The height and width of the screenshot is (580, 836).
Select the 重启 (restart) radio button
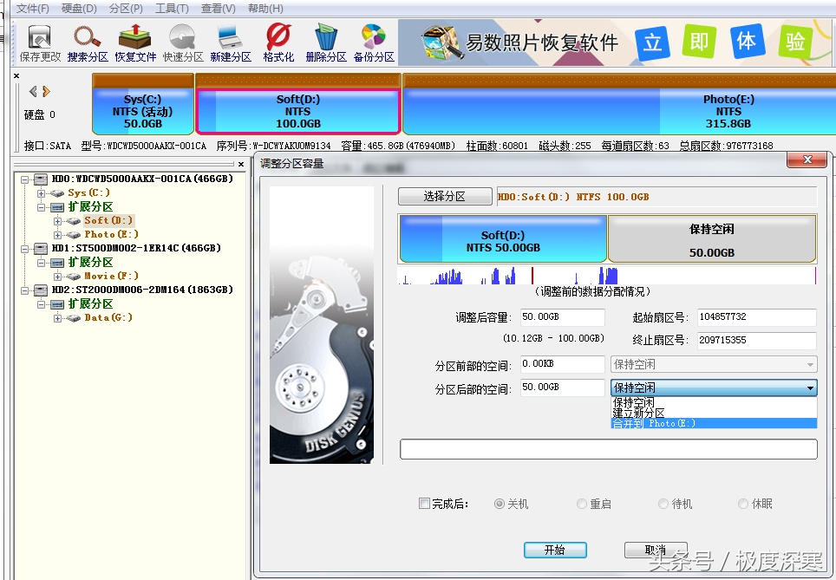(x=582, y=504)
